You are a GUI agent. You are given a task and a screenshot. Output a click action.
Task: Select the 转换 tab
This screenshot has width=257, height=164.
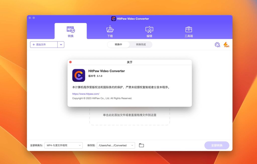pos(71,31)
